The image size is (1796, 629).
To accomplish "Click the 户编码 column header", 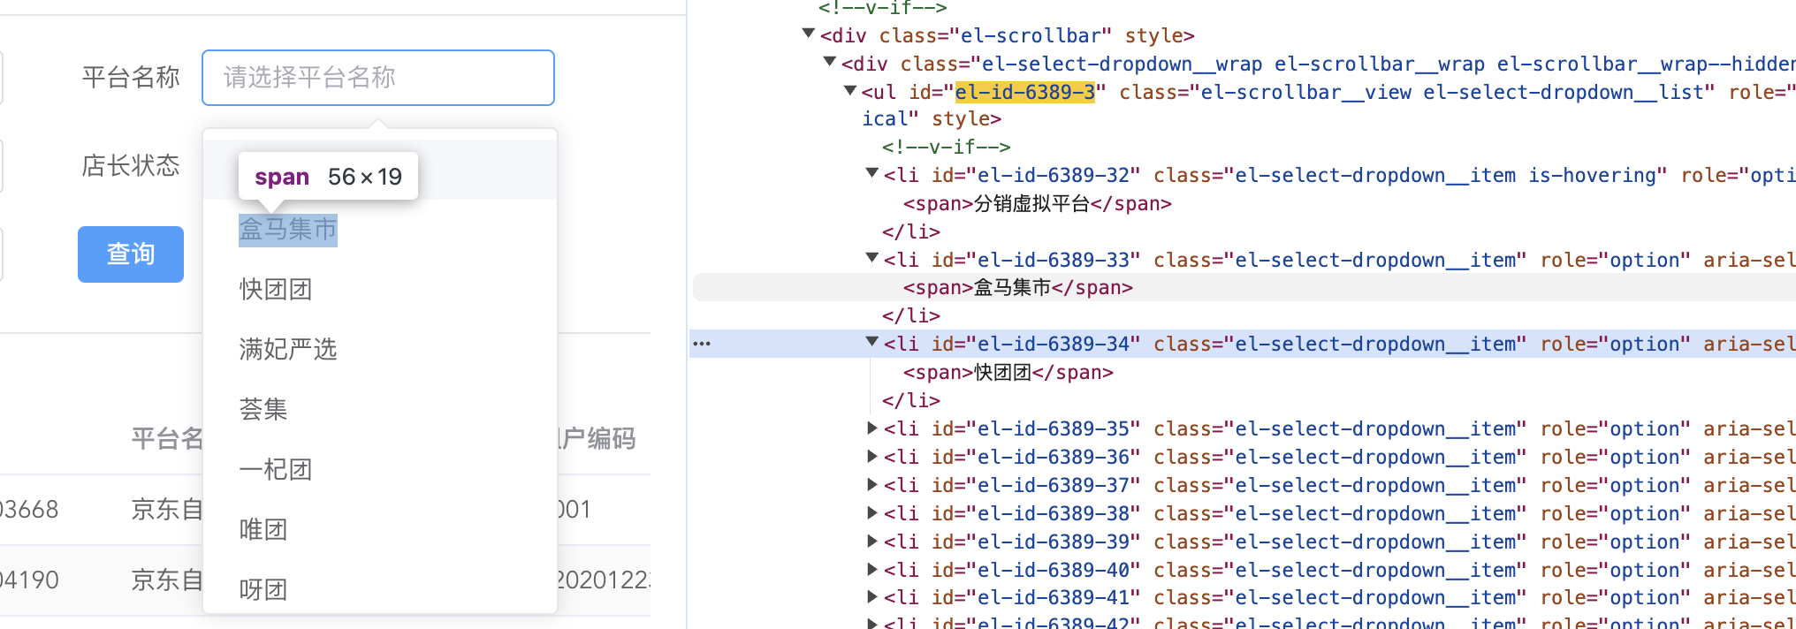I will (597, 439).
